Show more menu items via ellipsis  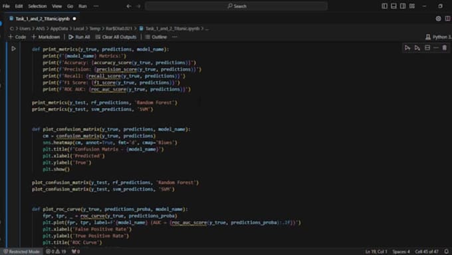(x=96, y=6)
